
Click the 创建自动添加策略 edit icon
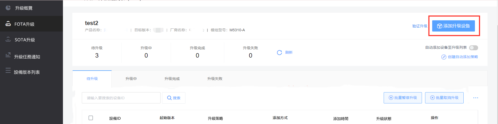pos(444,57)
